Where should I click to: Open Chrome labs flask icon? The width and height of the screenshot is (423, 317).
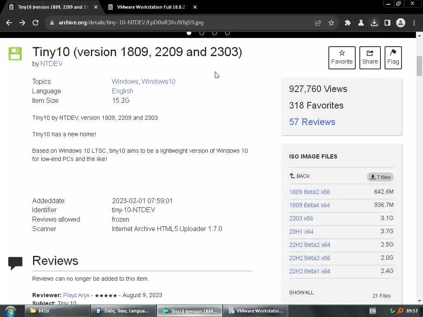tap(361, 23)
